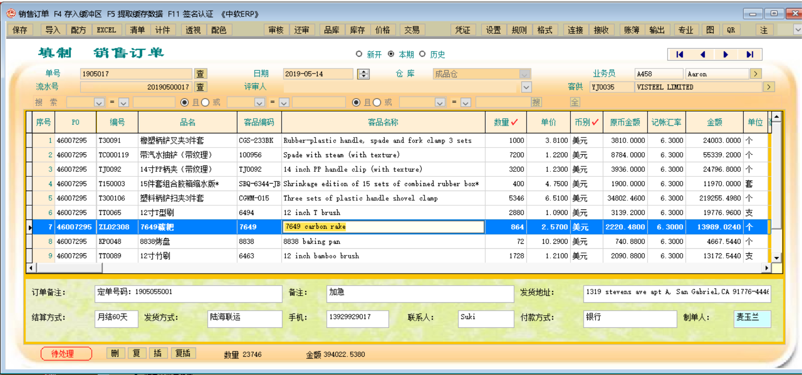Open 库存 in the toolbar

click(357, 30)
